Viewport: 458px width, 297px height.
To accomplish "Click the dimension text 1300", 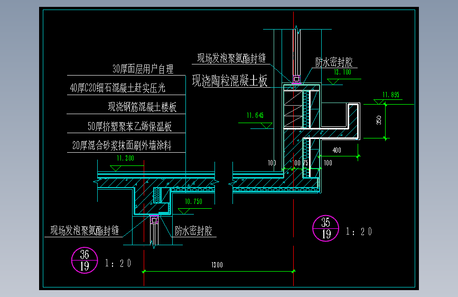I will coord(217,265).
